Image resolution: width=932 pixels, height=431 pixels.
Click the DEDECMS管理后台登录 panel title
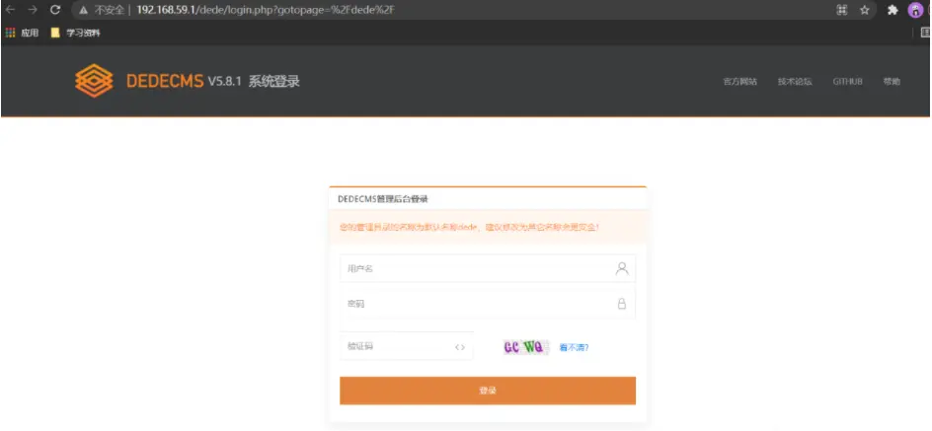383,199
